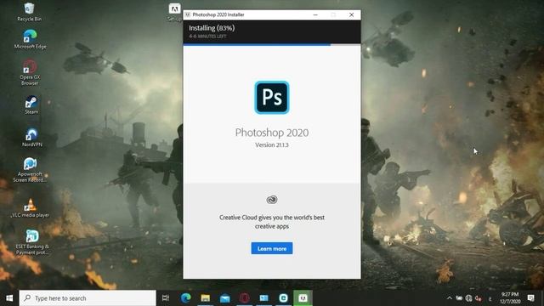Open Microsoft Edge from the taskbar
The width and height of the screenshot is (544, 306).
coord(185,298)
